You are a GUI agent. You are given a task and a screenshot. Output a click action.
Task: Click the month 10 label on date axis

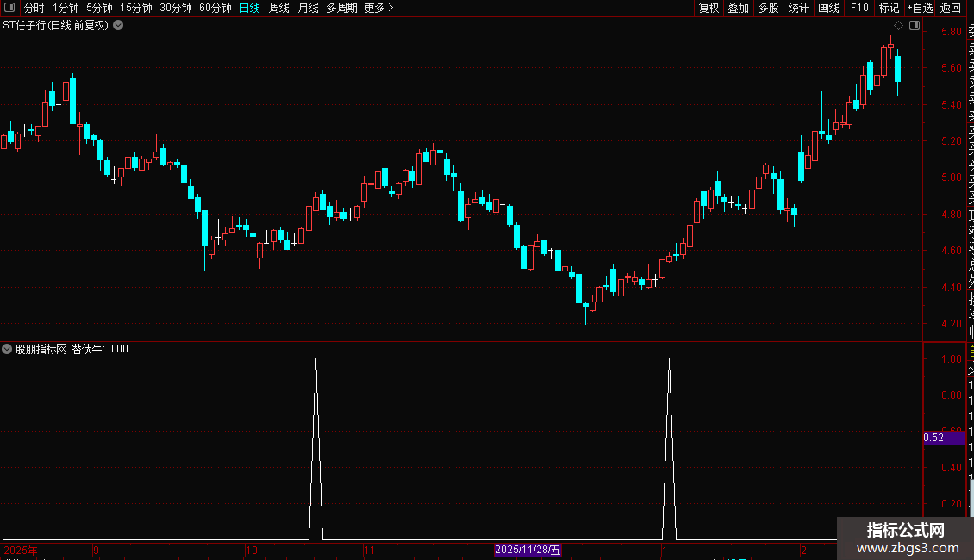pyautogui.click(x=251, y=550)
